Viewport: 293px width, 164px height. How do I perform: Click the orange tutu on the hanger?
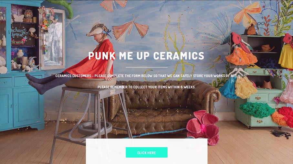[241, 57]
